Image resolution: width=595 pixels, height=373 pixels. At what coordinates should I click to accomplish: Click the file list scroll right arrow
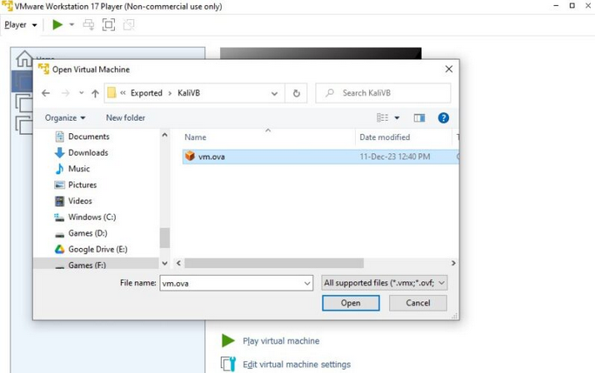[x=453, y=263]
